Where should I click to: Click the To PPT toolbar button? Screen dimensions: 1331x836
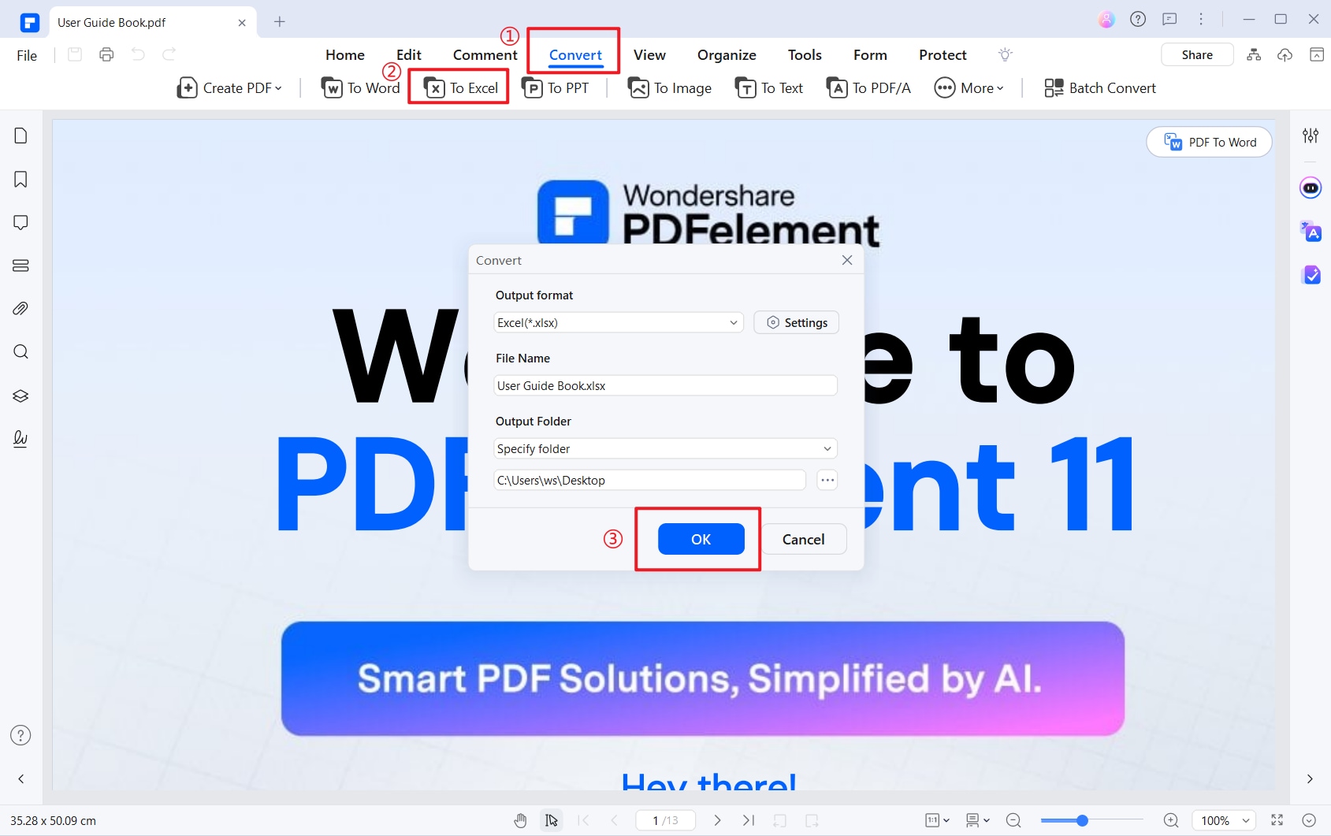(x=556, y=87)
